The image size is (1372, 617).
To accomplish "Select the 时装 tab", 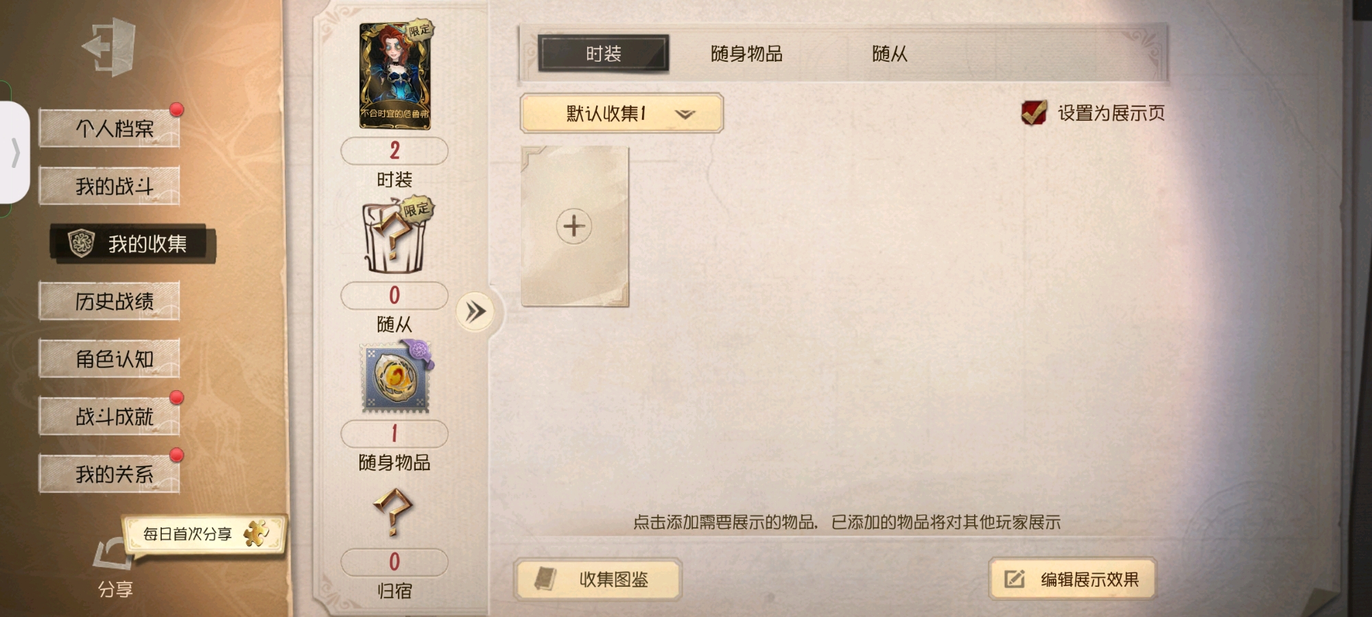I will point(603,53).
